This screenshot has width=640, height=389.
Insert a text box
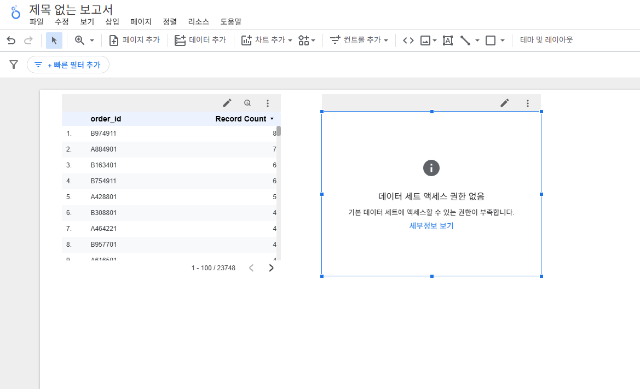click(x=448, y=40)
